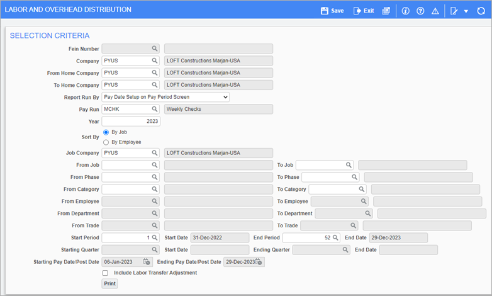Click the Save button in the toolbar

click(332, 11)
